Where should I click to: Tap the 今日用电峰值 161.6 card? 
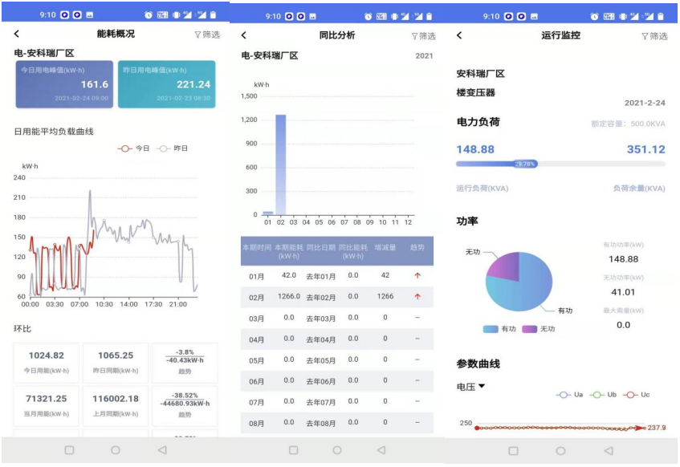point(64,84)
